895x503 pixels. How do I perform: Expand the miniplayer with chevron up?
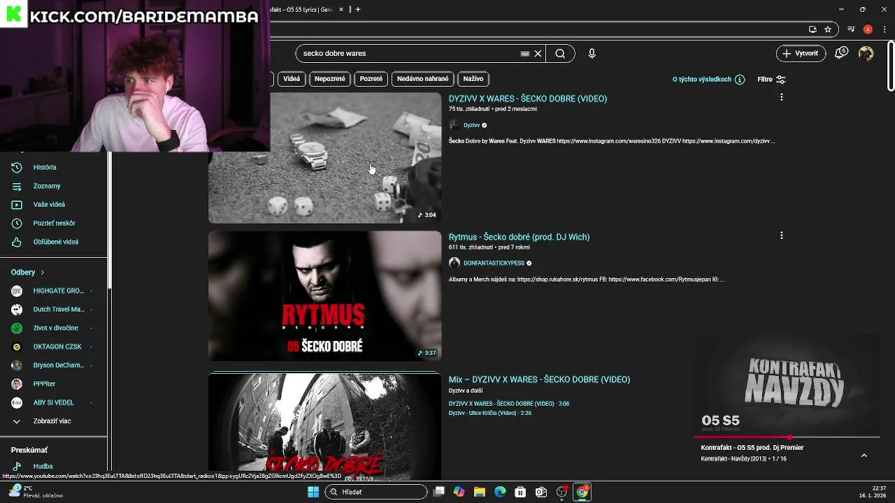[x=864, y=455]
